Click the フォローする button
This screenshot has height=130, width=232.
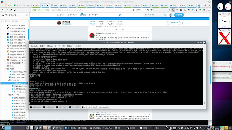click(174, 23)
